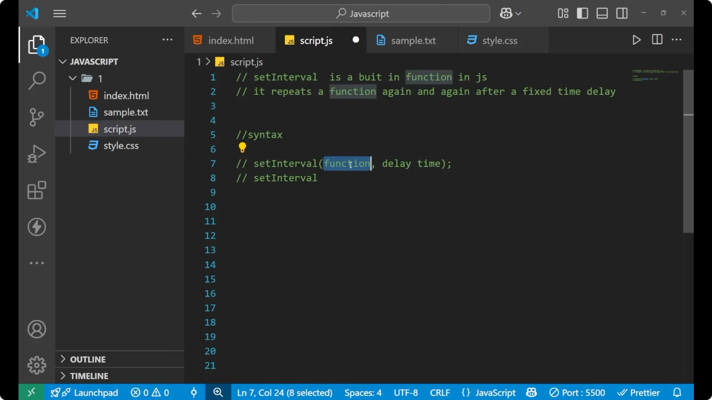Viewport: 712px width, 400px height.
Task: Open the Manage settings gear
Action: [37, 365]
